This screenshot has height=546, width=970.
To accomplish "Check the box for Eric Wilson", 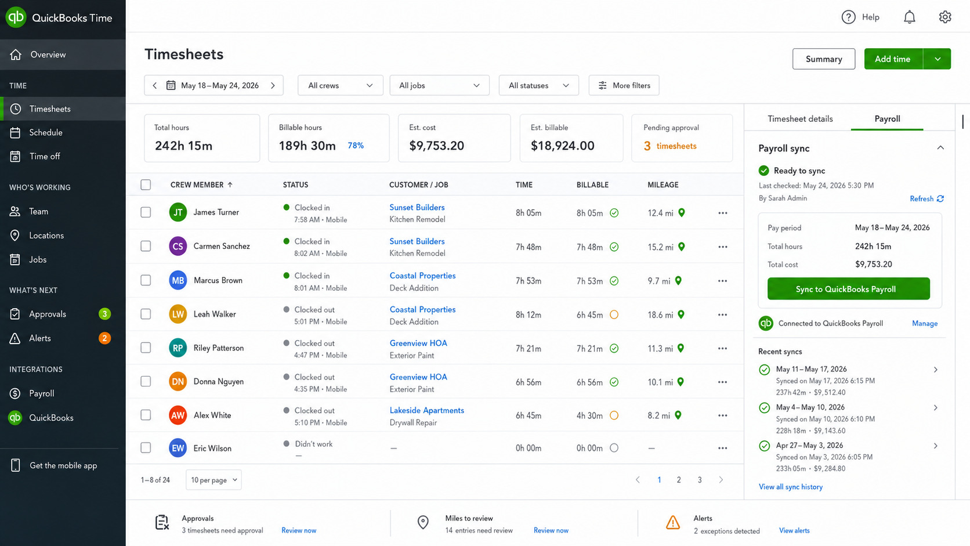I will [146, 448].
